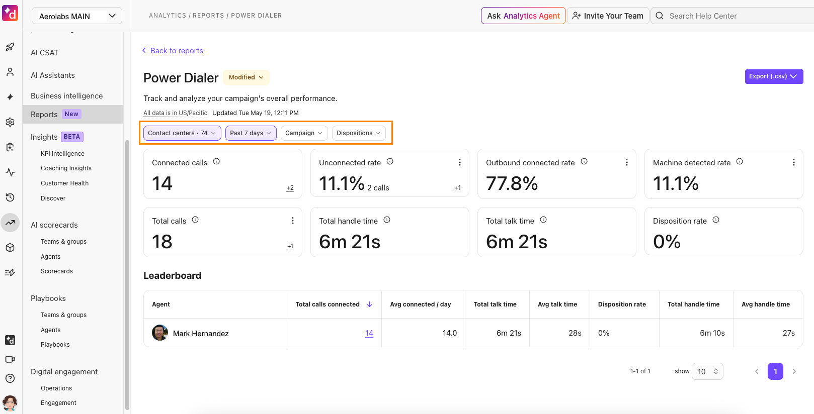This screenshot has width=814, height=414.
Task: Open Coaching Insights in the sidebar
Action: (x=66, y=168)
